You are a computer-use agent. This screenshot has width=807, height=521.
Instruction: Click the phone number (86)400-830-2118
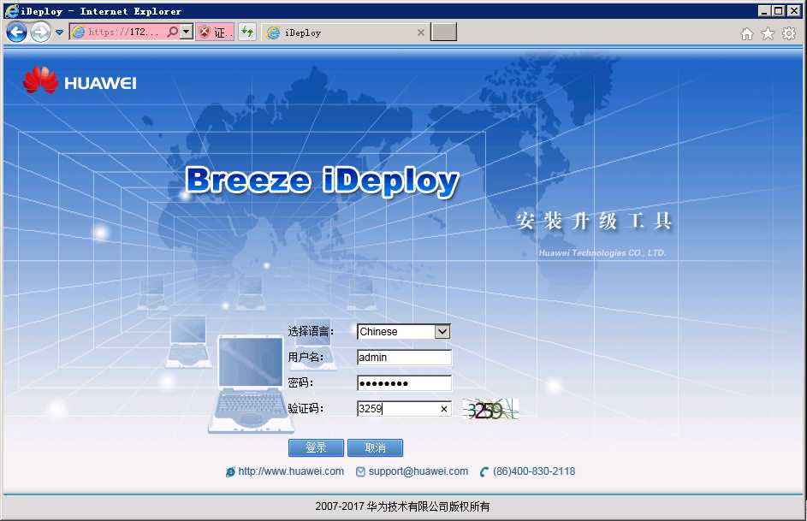pos(534,471)
